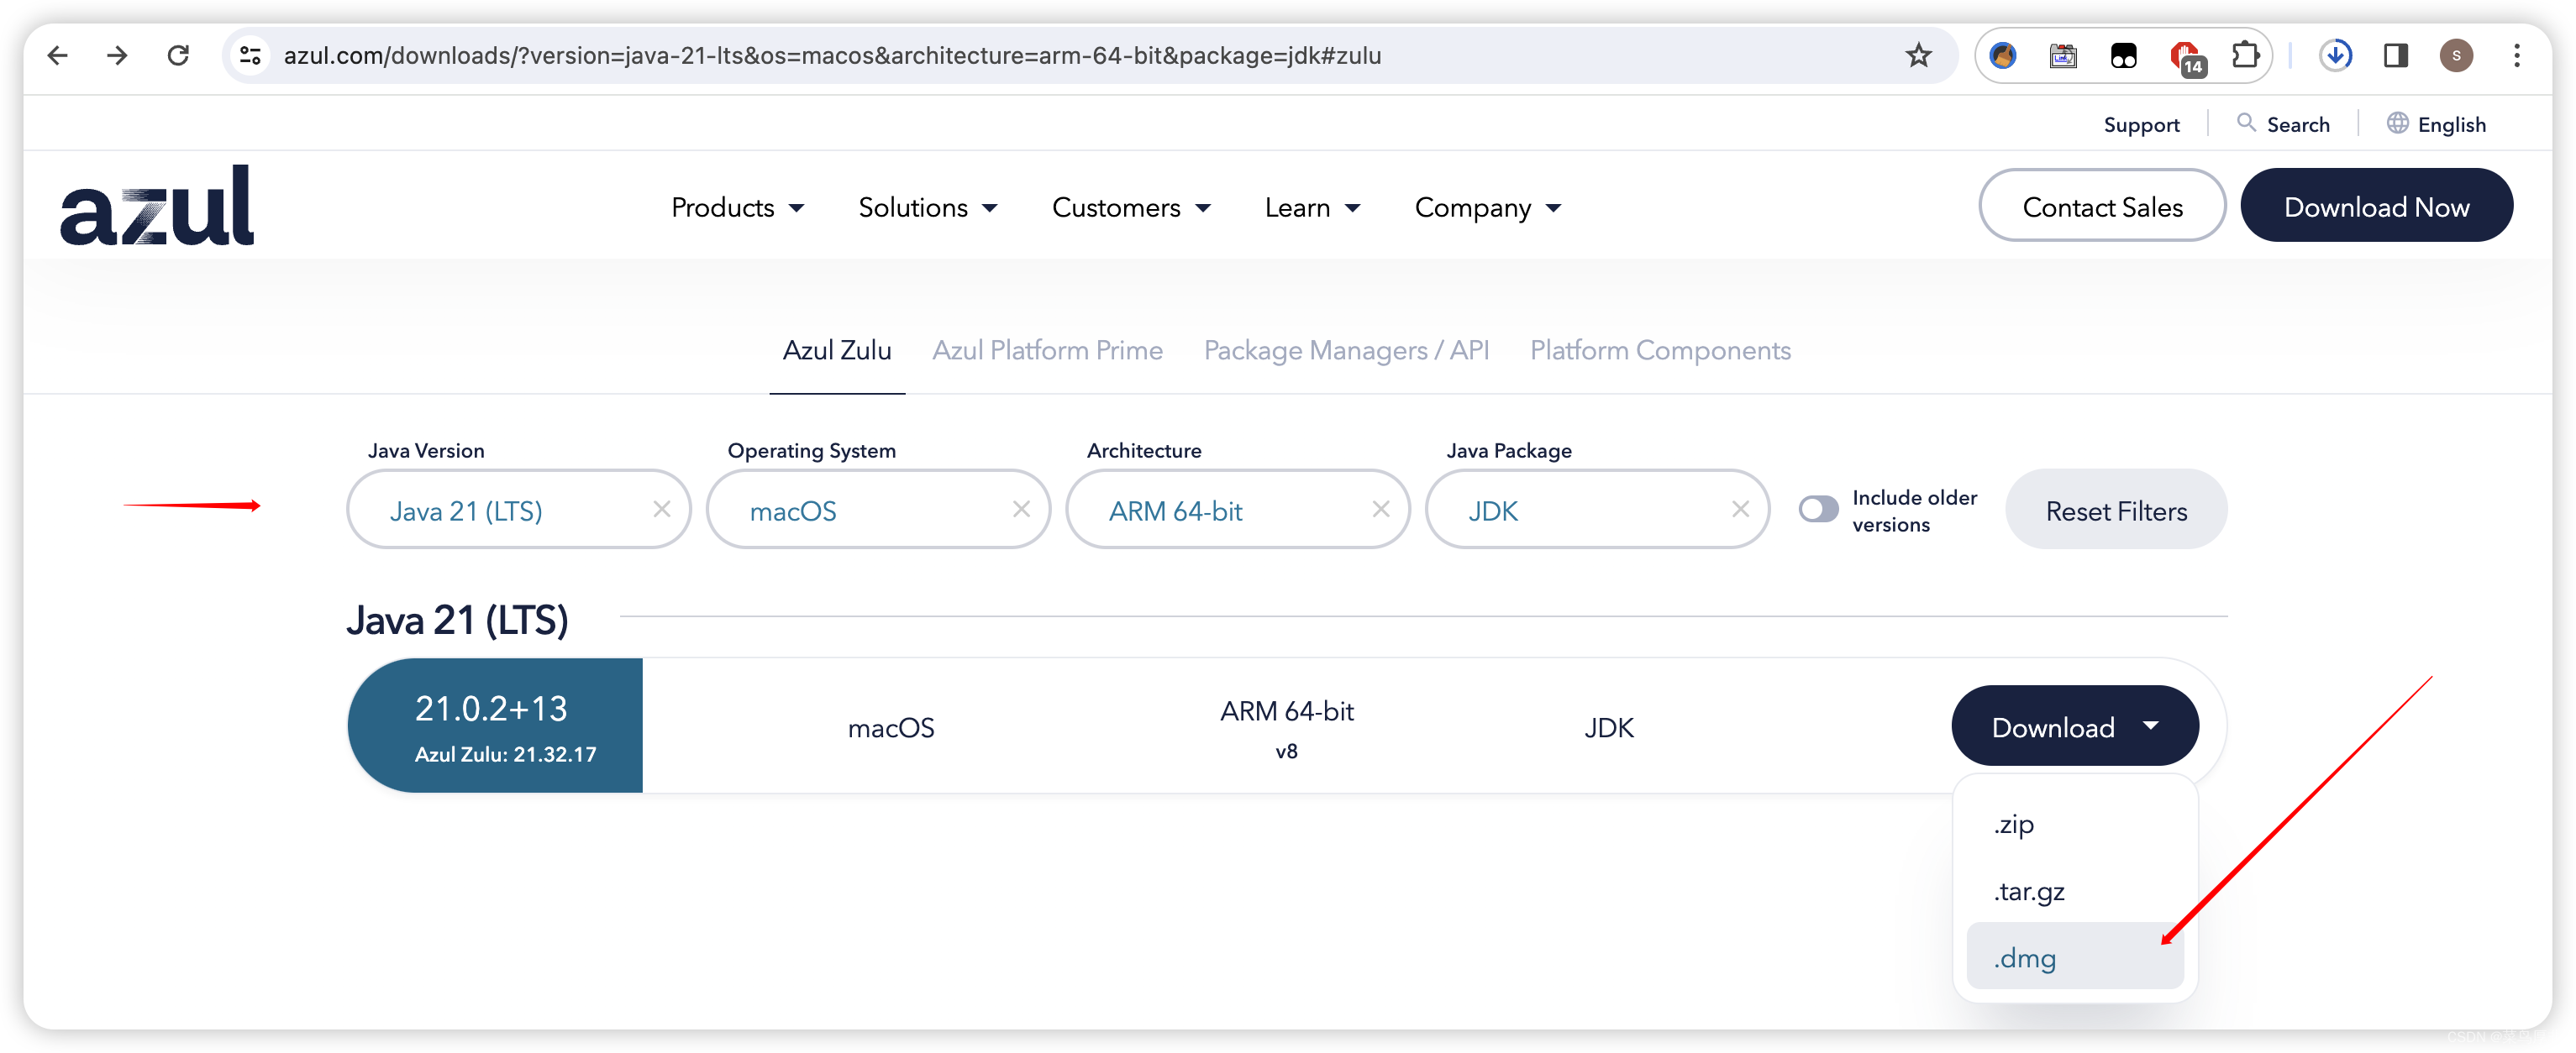Screen dimensions: 2576x1053
Task: Clear the macOS operating system filter
Action: pyautogui.click(x=1021, y=510)
